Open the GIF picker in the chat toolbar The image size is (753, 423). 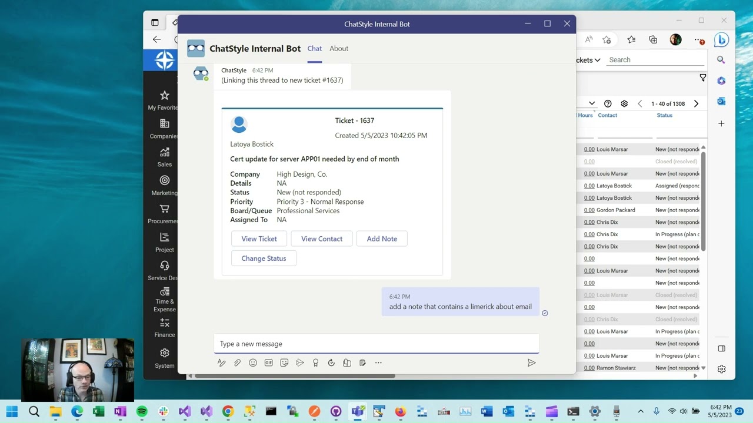pos(269,363)
